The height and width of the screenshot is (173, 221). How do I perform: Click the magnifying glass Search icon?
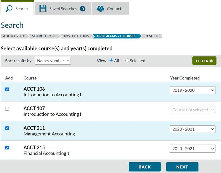tap(9, 9)
